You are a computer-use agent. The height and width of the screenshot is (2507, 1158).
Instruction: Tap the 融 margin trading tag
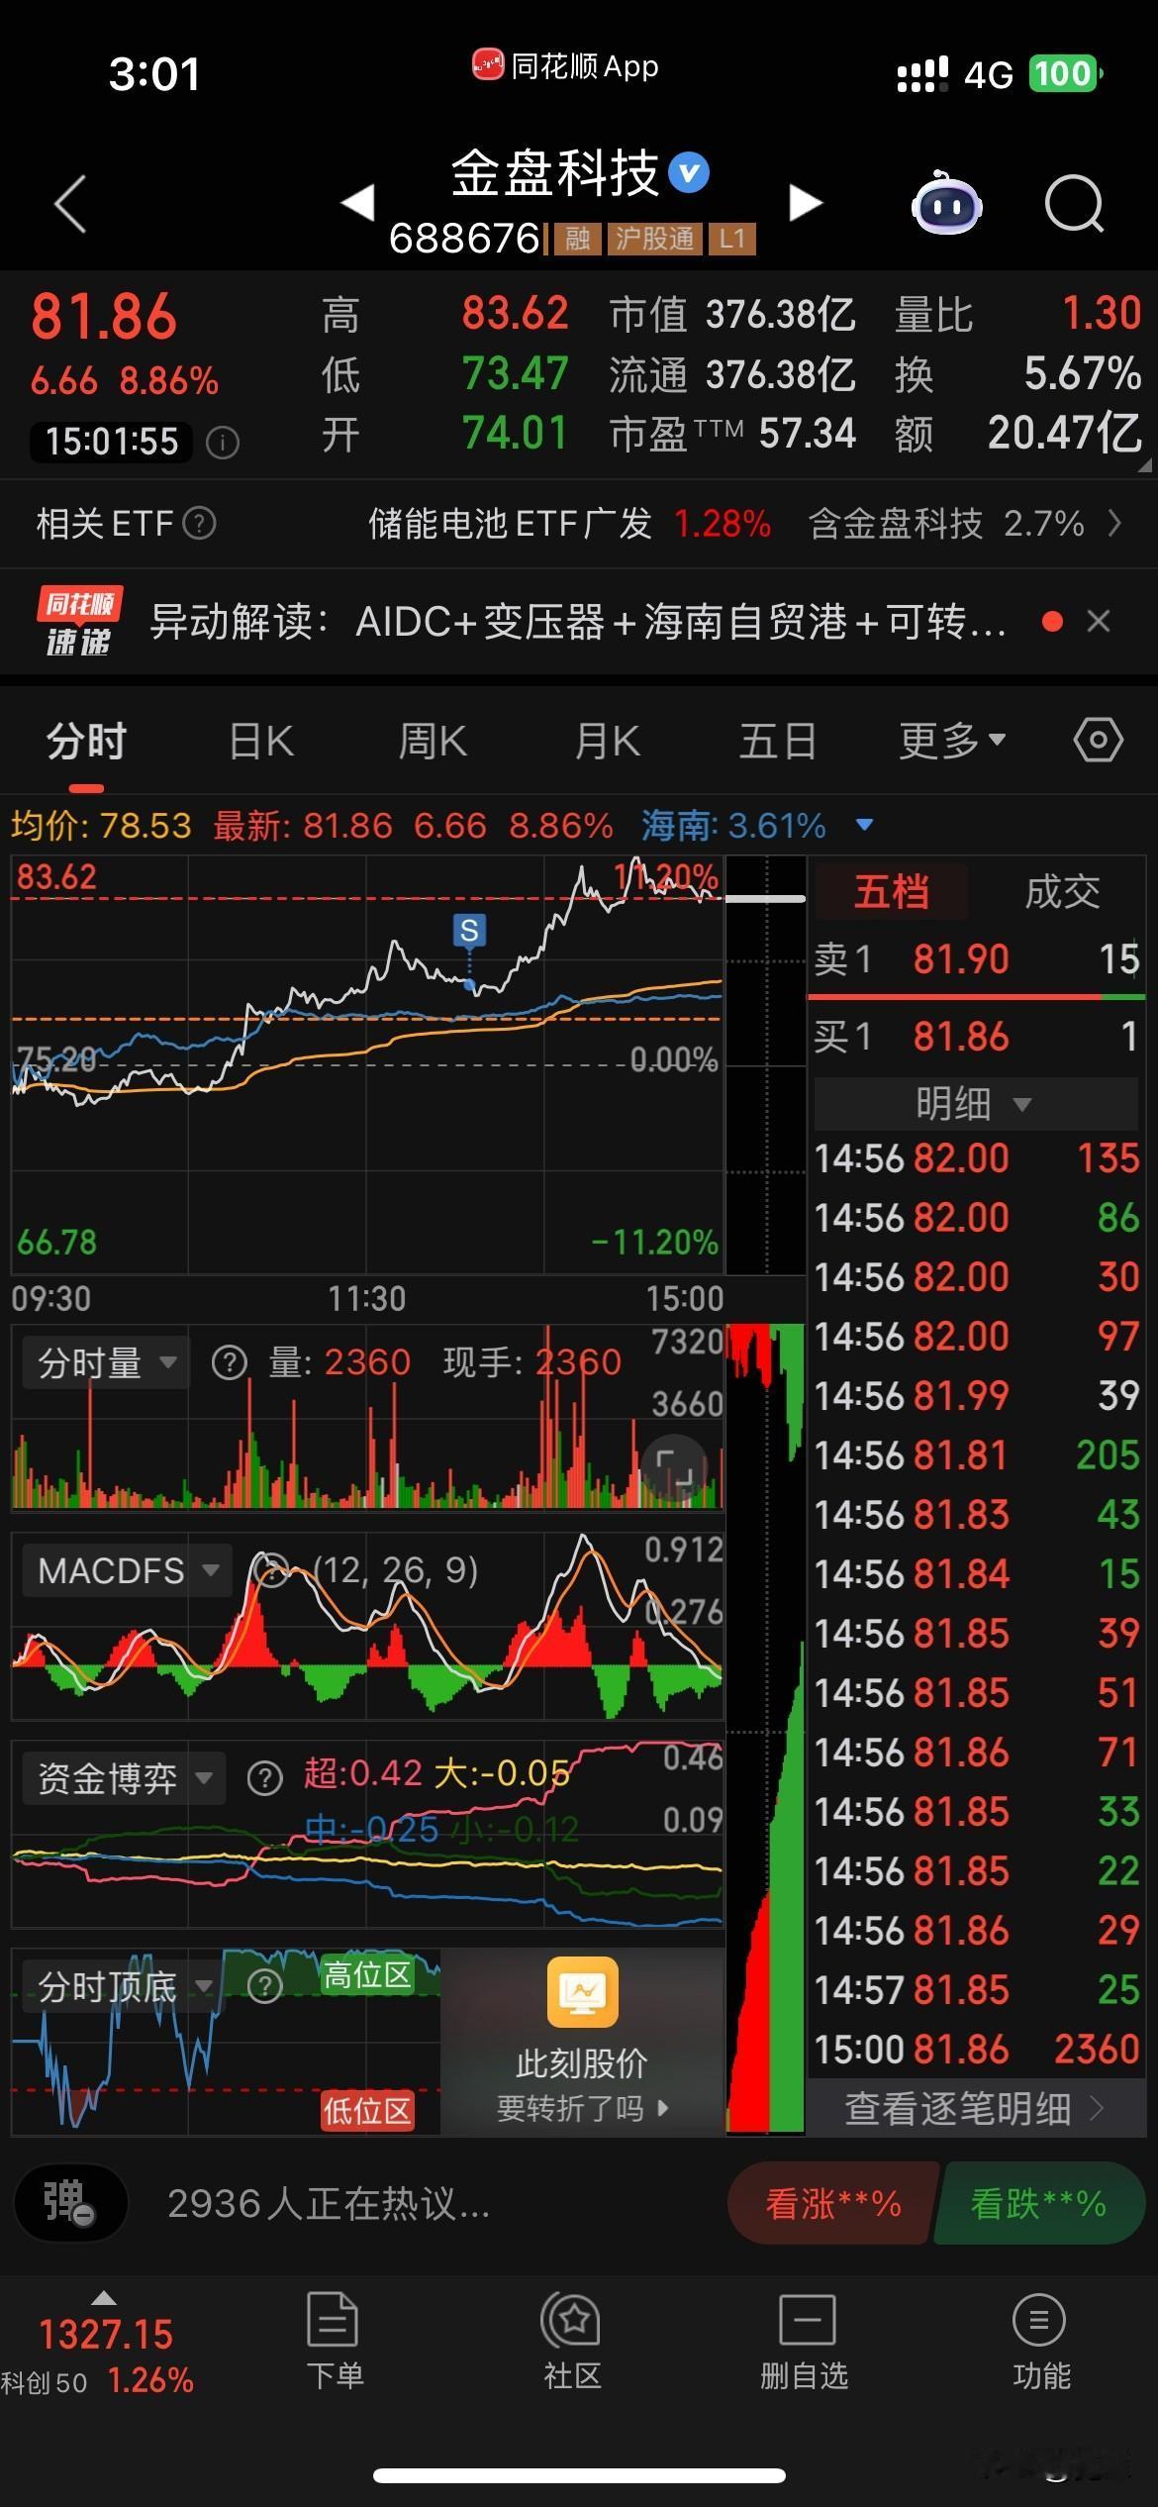(x=578, y=239)
